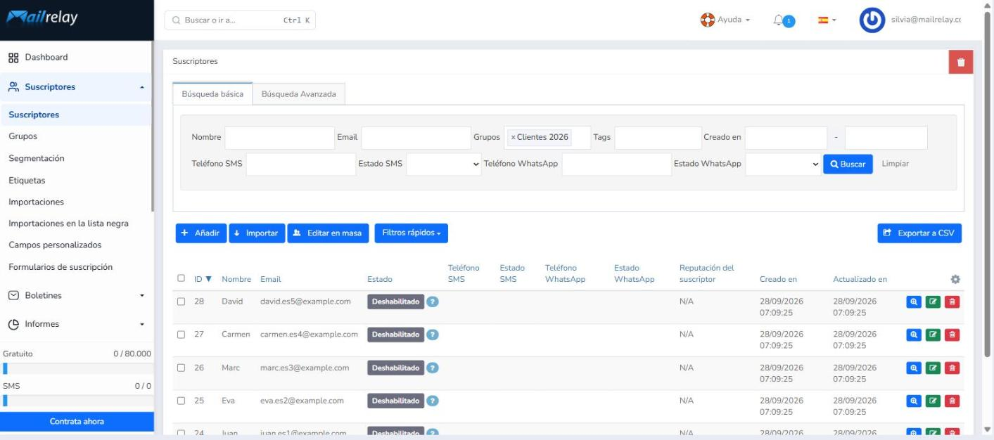The height and width of the screenshot is (440, 994).
Task: Focus the Buscar o ir a search box
Action: coord(240,20)
